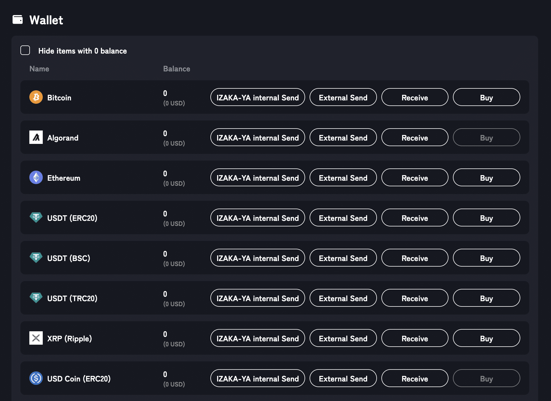The width and height of the screenshot is (551, 401).
Task: Click the Balance column header
Action: [x=177, y=69]
